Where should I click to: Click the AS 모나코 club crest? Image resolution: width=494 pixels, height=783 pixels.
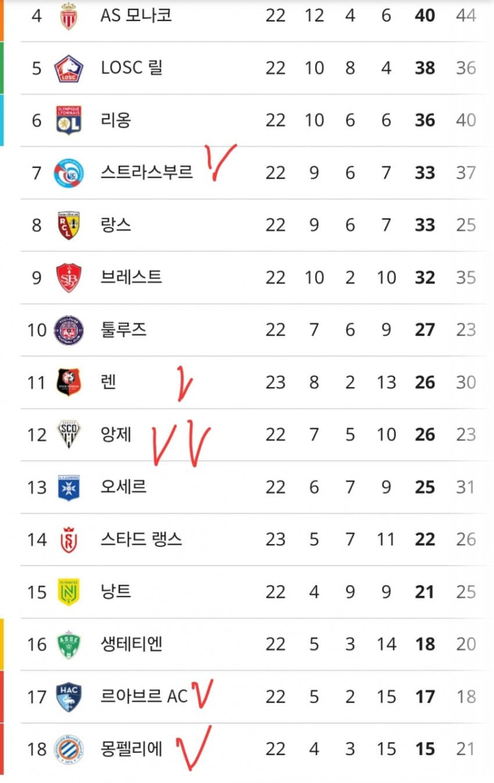tap(68, 15)
